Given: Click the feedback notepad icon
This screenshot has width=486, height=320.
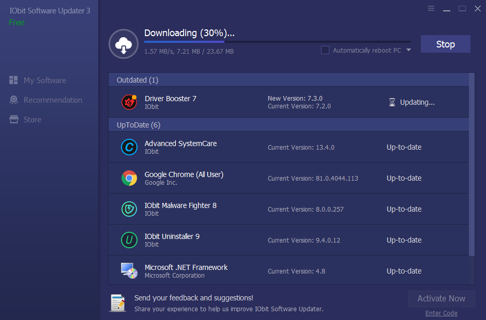Looking at the screenshot, I should click(118, 303).
